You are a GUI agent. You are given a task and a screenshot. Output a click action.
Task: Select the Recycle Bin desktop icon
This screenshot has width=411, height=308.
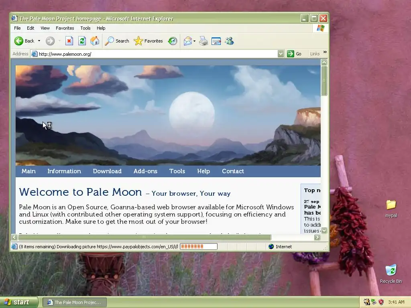tap(391, 274)
